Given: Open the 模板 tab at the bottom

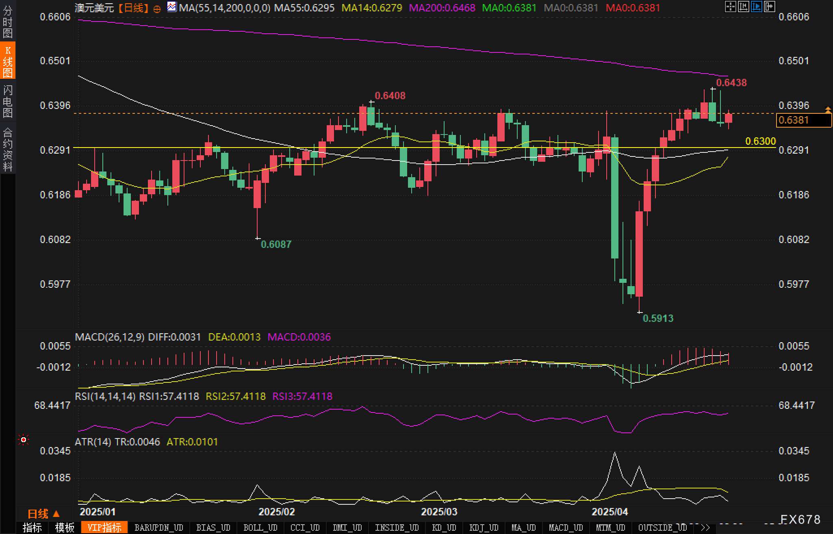Looking at the screenshot, I should pyautogui.click(x=65, y=527).
